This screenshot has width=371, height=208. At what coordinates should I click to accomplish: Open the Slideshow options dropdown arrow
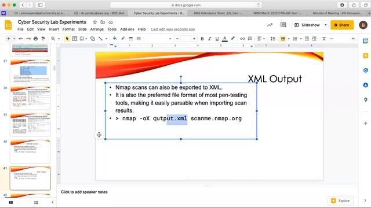[x=326, y=25]
